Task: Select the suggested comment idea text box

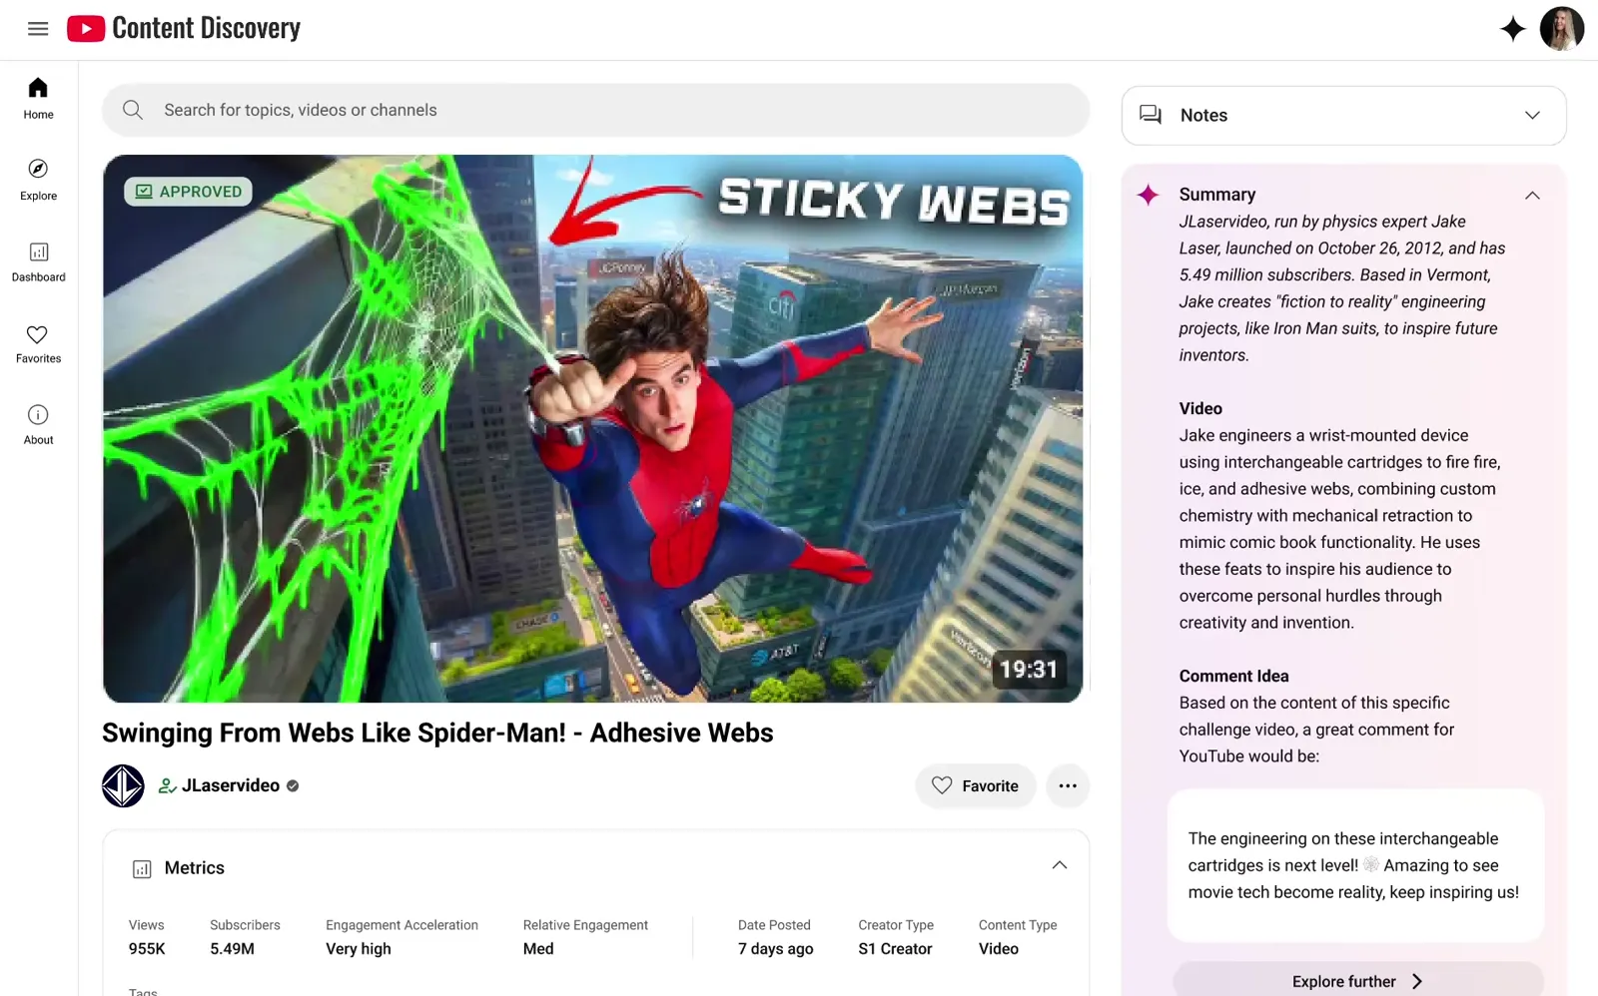Action: pyautogui.click(x=1355, y=865)
